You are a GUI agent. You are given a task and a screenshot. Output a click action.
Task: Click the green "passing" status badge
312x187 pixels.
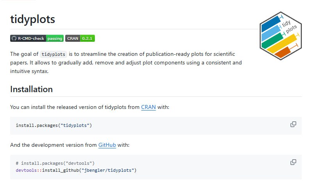pyautogui.click(x=55, y=38)
